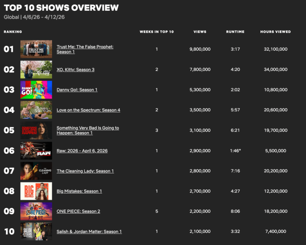
Task: Select the 5,300,000 views value
Action: coord(200,90)
